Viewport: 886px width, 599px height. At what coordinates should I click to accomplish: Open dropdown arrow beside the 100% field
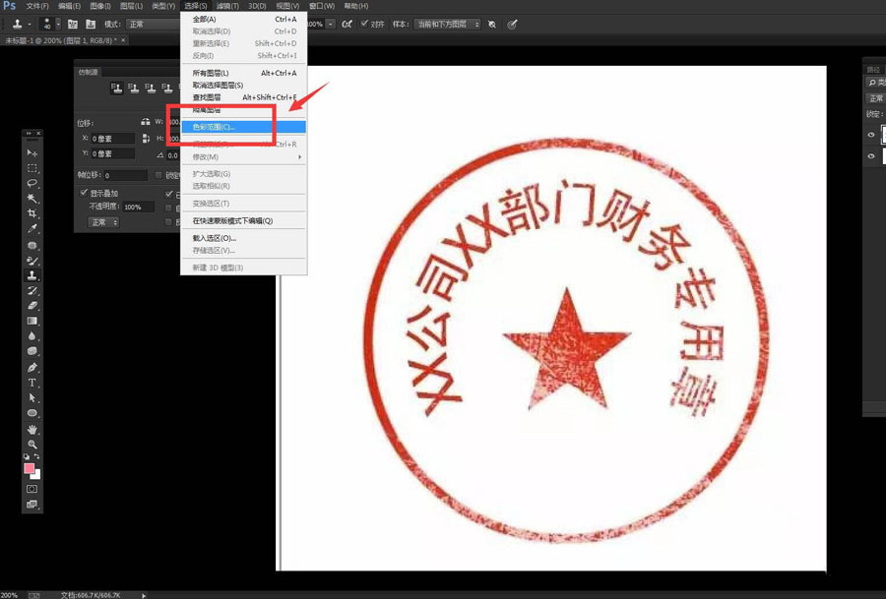(x=331, y=25)
